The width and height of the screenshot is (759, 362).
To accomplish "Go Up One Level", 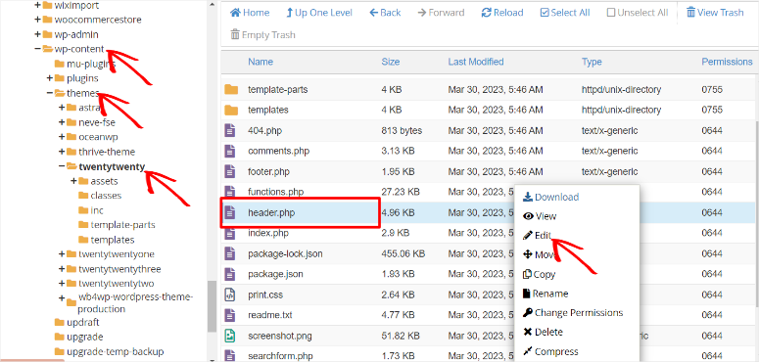I will [319, 13].
